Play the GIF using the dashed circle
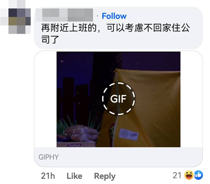 pyautogui.click(x=119, y=99)
